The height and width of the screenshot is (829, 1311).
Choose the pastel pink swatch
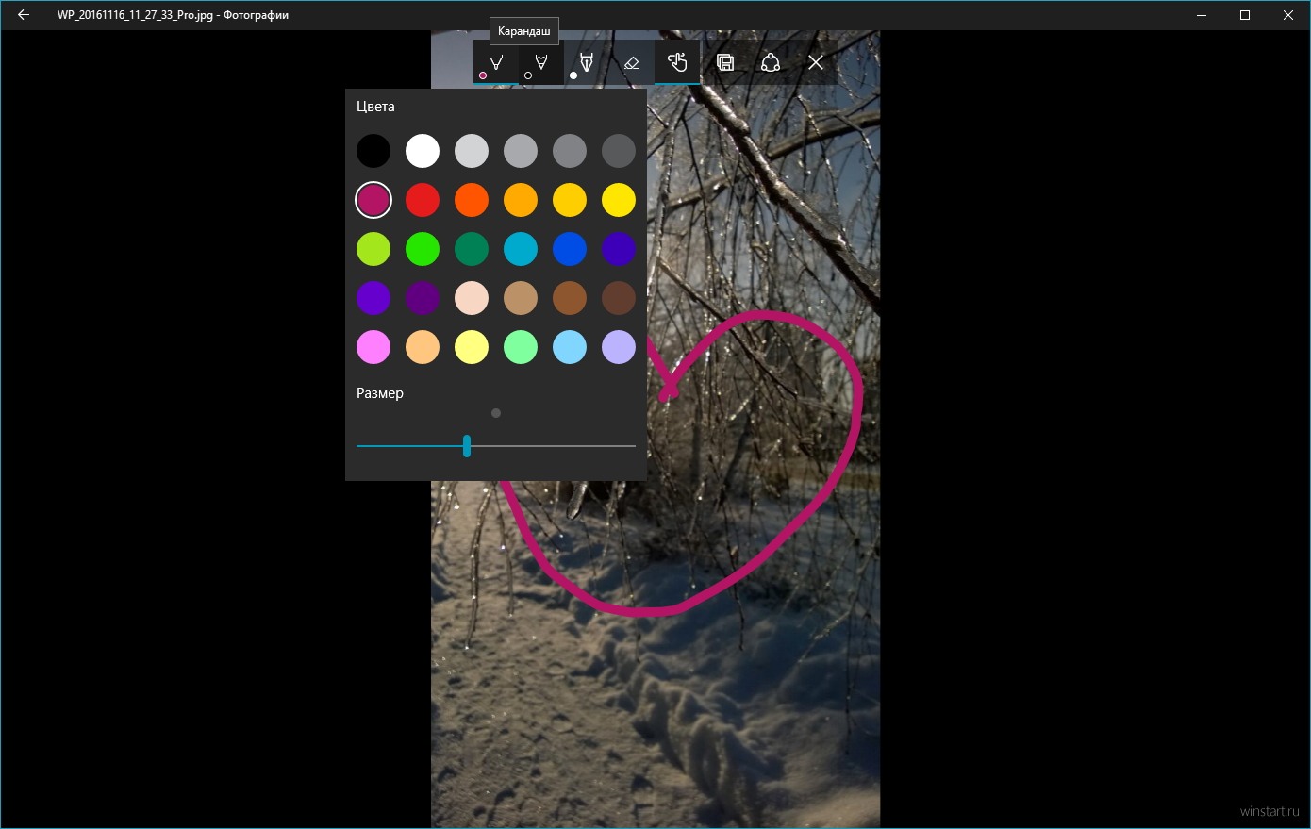[373, 347]
